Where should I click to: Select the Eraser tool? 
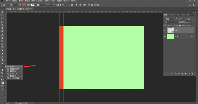click(x=2, y=44)
